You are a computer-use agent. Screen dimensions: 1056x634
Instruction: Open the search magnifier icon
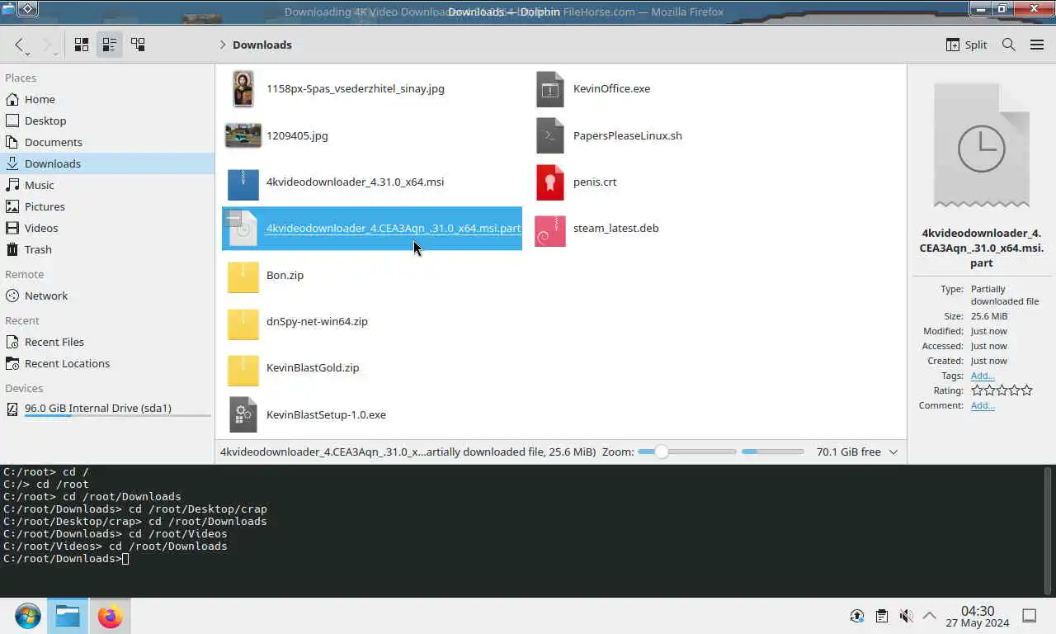(x=1008, y=45)
